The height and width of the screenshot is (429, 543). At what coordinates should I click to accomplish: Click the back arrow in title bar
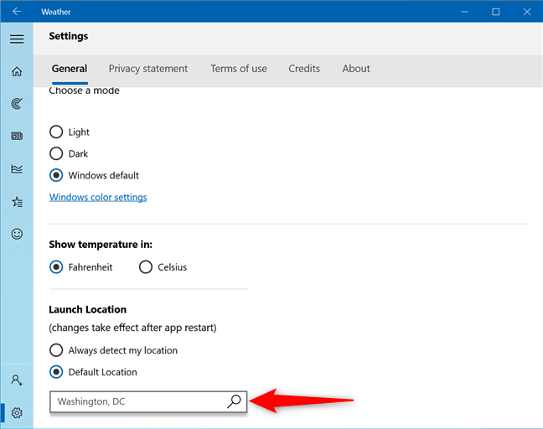17,12
